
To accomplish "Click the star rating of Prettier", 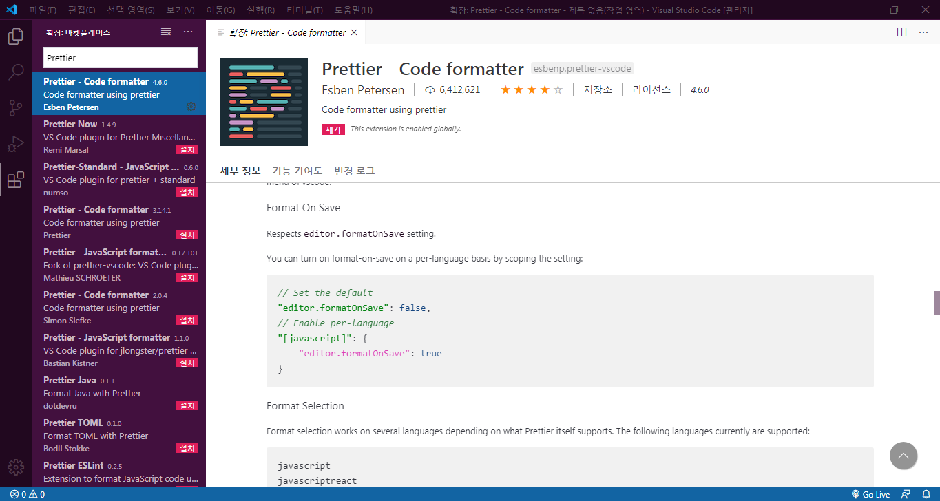I will pos(532,89).
